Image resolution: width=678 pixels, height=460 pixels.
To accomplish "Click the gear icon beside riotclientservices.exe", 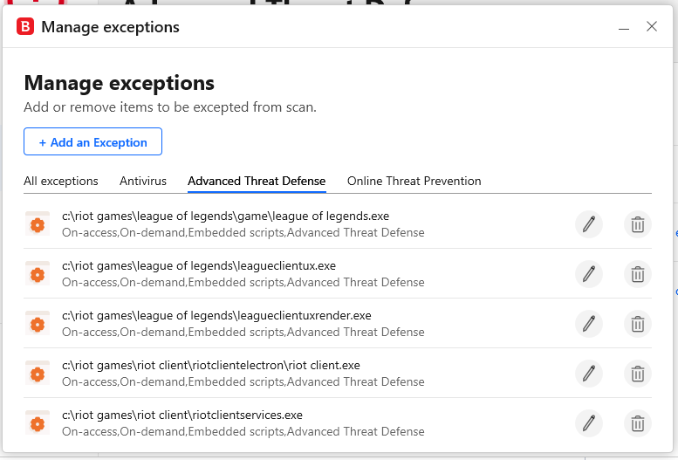I will click(x=38, y=423).
